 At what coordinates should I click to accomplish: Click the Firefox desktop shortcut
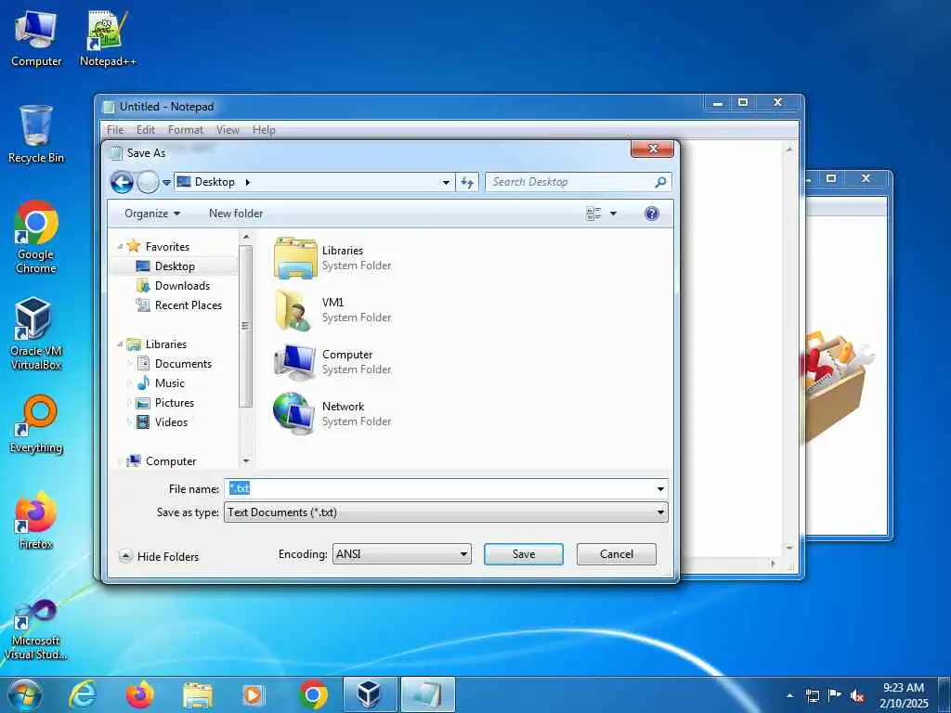pyautogui.click(x=36, y=520)
